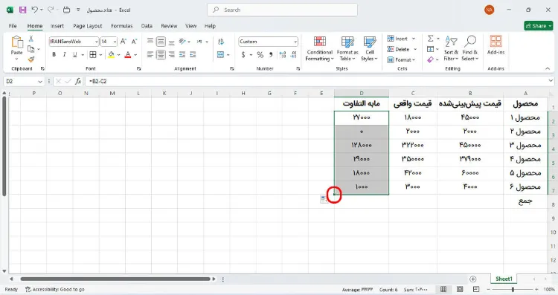This screenshot has height=295, width=558.
Task: Open the Fill Color dropdown arrow
Action: click(118, 55)
